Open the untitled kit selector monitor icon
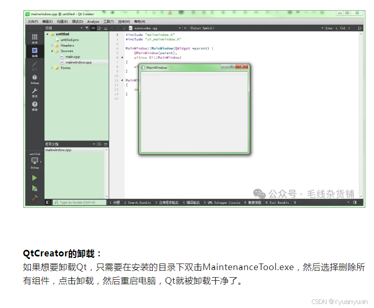This screenshot has height=308, width=374. (x=35, y=161)
